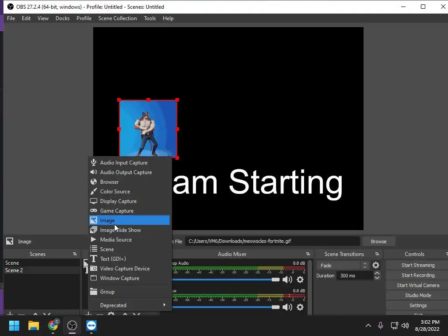
Task: Open the Fade transition dropdown
Action: pos(343,266)
